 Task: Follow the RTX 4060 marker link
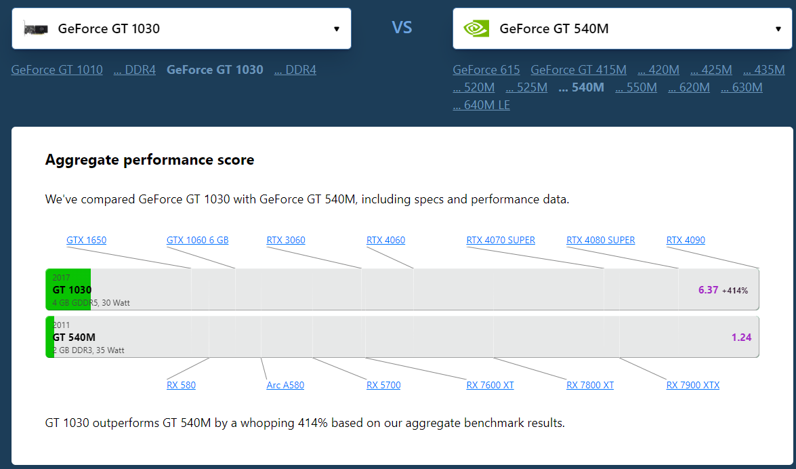386,240
